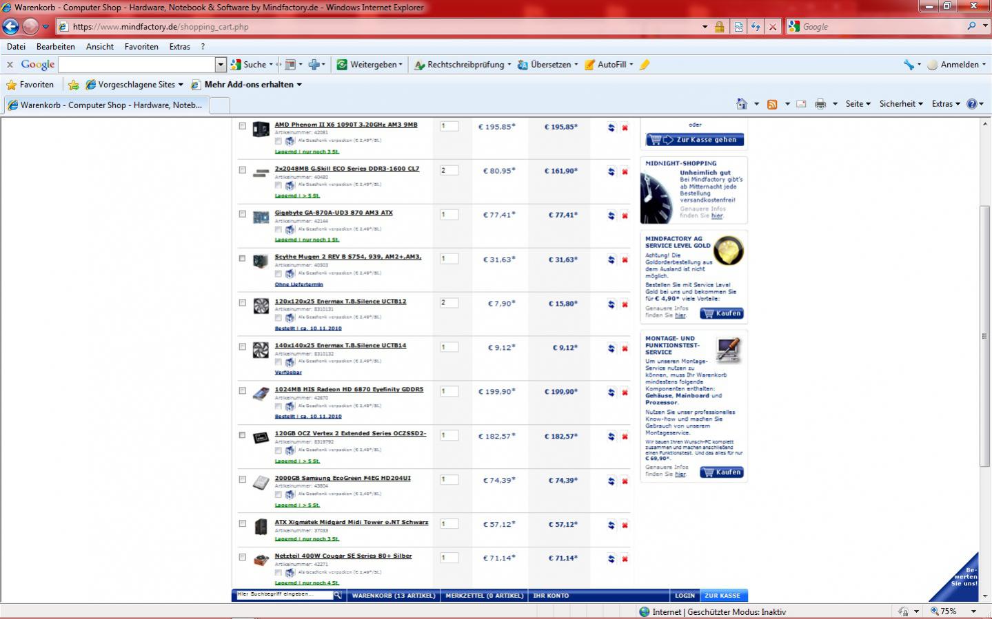The height and width of the screenshot is (619, 992).
Task: Click the LOGIN link in bottom bar
Action: coord(685,596)
